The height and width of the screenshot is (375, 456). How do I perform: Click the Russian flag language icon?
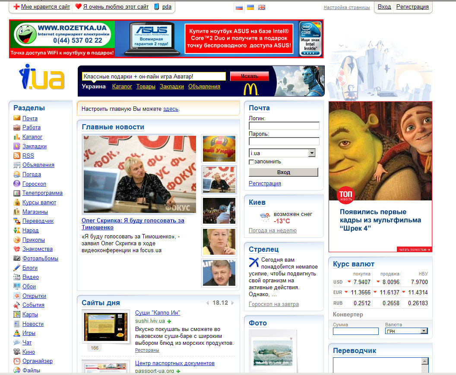pos(238,7)
